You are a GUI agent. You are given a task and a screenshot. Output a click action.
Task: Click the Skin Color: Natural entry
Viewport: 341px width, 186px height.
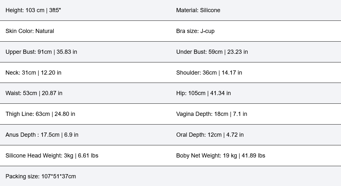(30, 31)
